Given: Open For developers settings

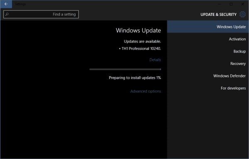Looking at the screenshot, I should pyautogui.click(x=208, y=88).
